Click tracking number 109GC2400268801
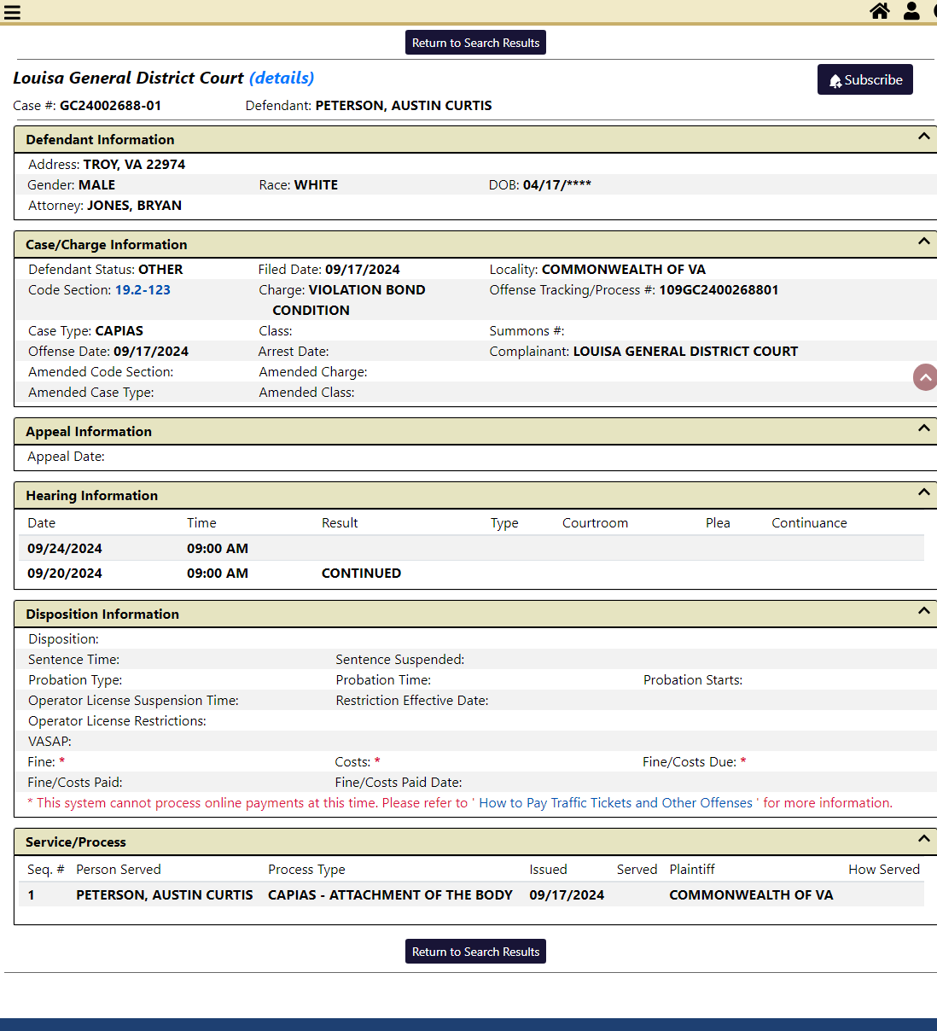 [x=719, y=290]
